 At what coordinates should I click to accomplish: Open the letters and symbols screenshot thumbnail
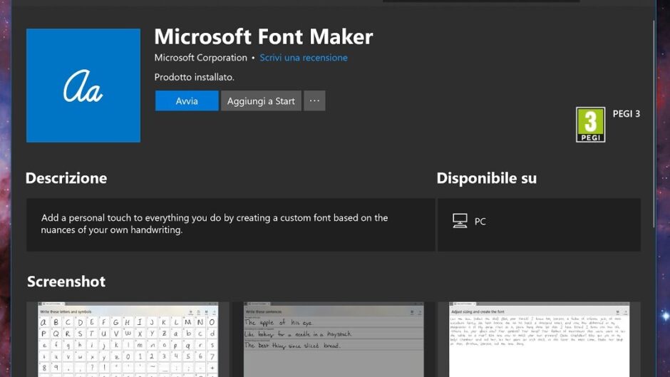pos(128,339)
